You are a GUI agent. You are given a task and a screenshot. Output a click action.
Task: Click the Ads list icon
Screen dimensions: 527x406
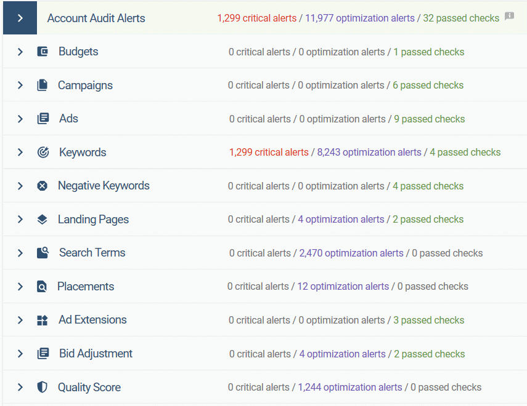point(43,119)
